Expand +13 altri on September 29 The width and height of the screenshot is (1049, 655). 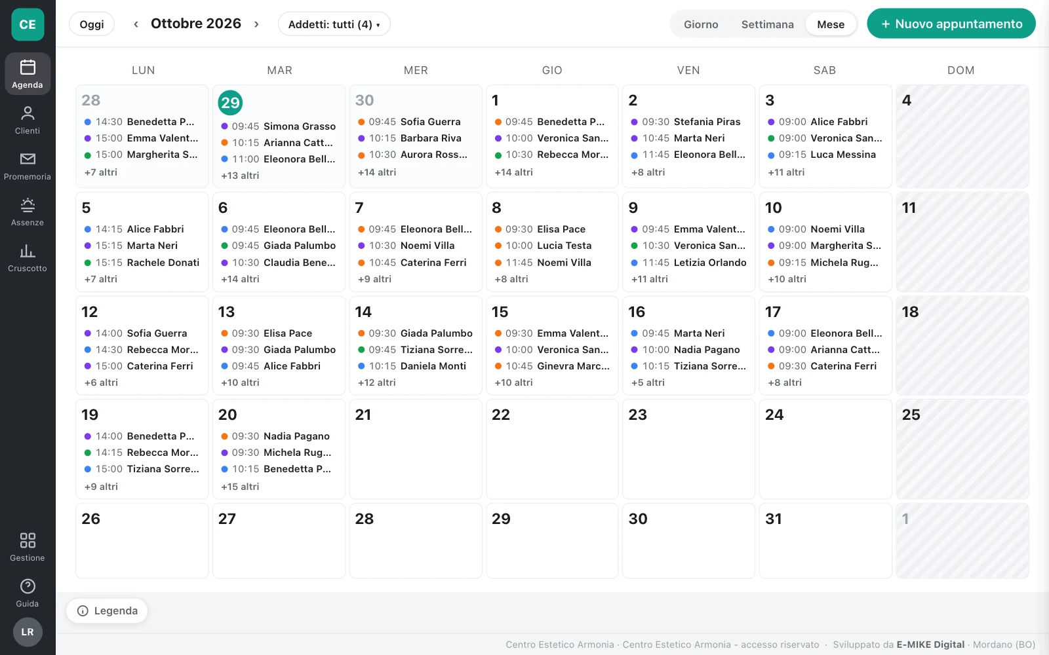click(x=240, y=176)
